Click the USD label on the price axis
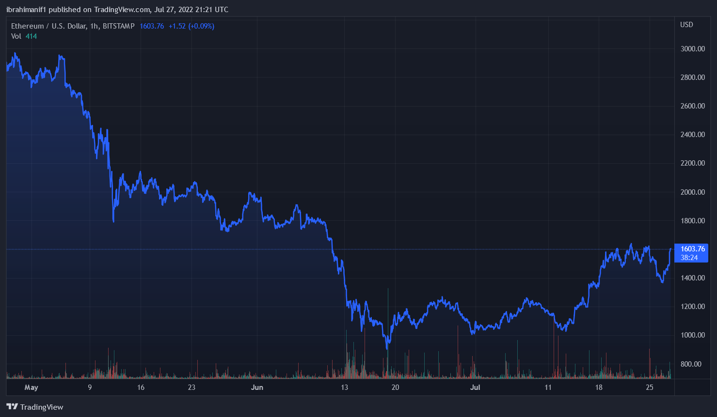Screen dimensions: 717x417 (686, 24)
